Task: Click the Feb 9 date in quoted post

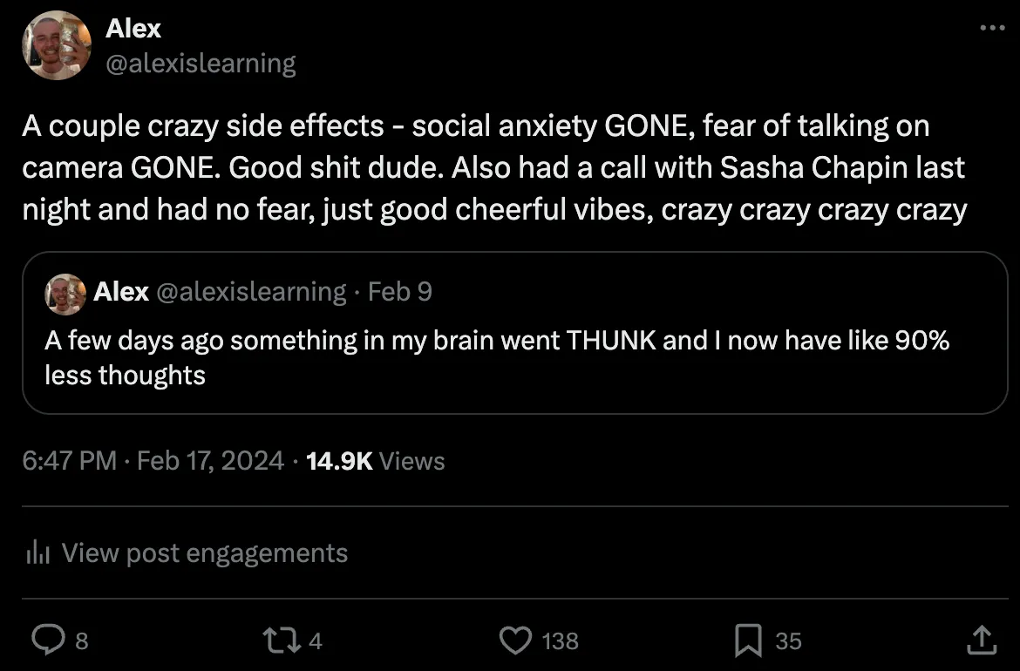Action: point(400,291)
